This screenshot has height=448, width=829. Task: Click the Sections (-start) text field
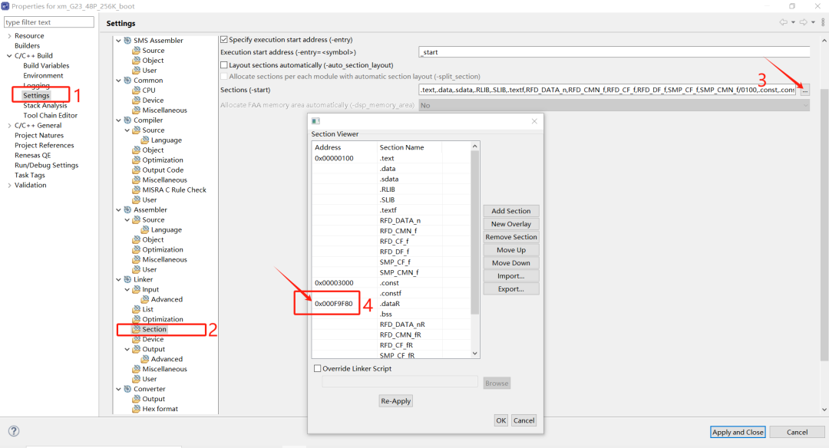[607, 90]
